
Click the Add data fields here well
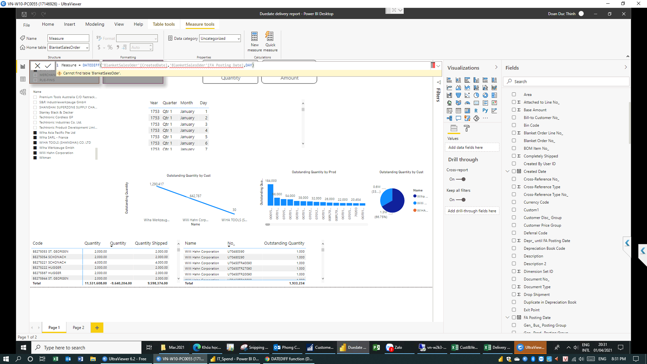click(472, 147)
